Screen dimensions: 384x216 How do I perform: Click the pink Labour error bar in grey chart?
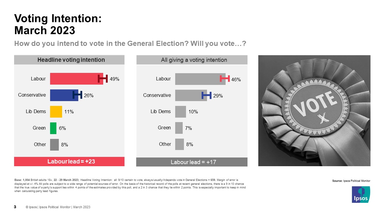pyautogui.click(x=225, y=79)
